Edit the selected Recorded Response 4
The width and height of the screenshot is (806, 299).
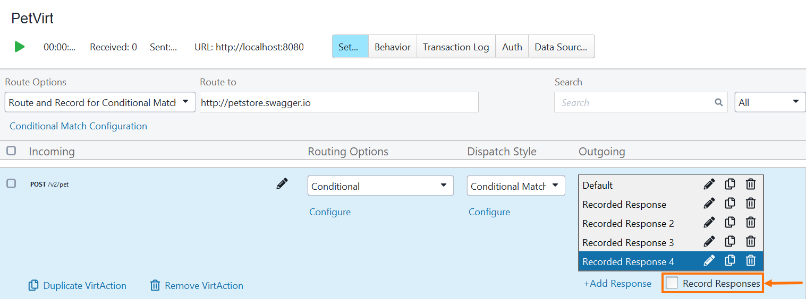709,261
